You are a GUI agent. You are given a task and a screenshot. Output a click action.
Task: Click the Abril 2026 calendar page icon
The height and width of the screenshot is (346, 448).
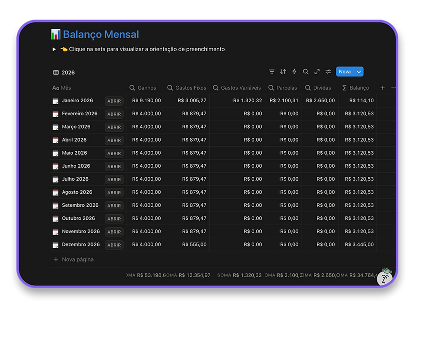[56, 140]
